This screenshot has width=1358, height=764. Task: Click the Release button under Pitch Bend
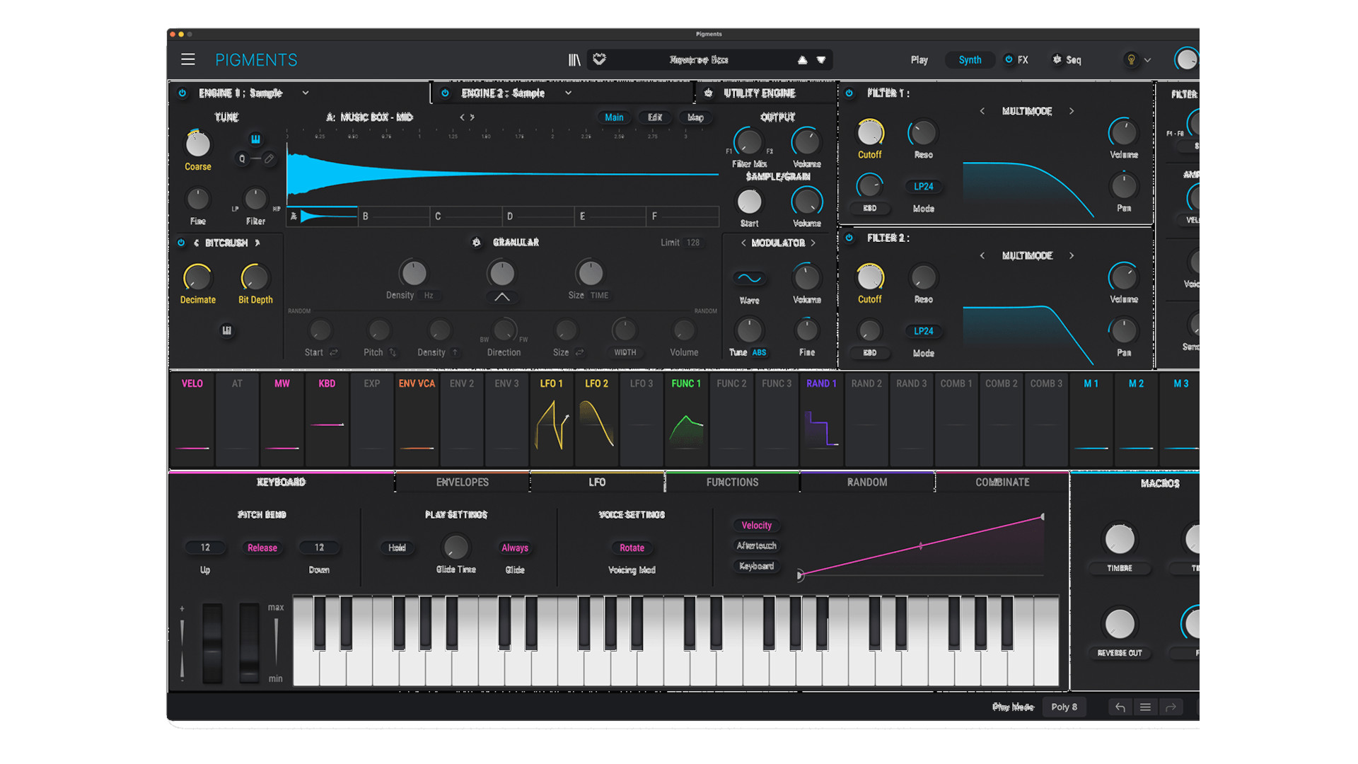[x=262, y=548]
